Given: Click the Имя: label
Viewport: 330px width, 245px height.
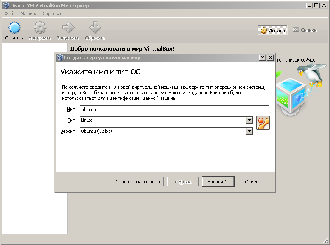Looking at the screenshot, I should [x=72, y=109].
